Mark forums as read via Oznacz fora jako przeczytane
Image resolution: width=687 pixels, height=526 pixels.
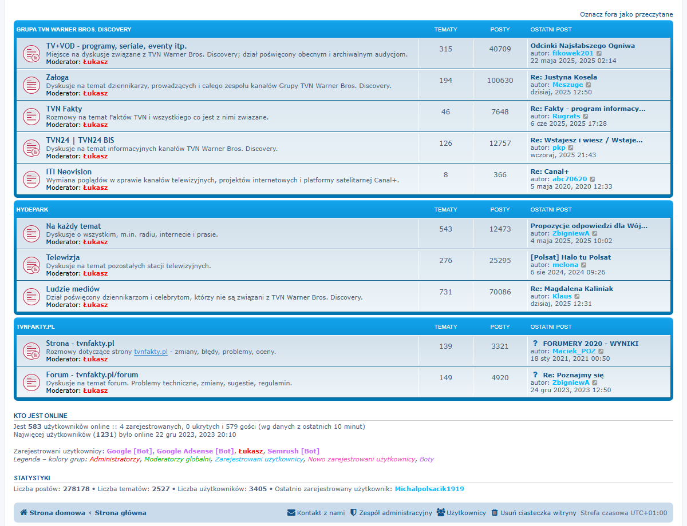[626, 14]
